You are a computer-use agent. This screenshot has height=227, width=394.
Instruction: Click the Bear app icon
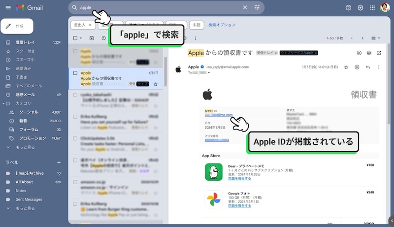[x=214, y=172]
